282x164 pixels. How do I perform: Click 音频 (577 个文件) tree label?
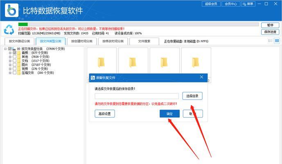point(35,53)
